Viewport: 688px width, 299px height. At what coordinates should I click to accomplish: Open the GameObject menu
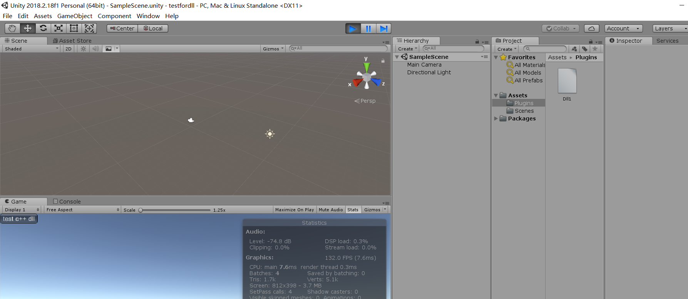pos(75,16)
